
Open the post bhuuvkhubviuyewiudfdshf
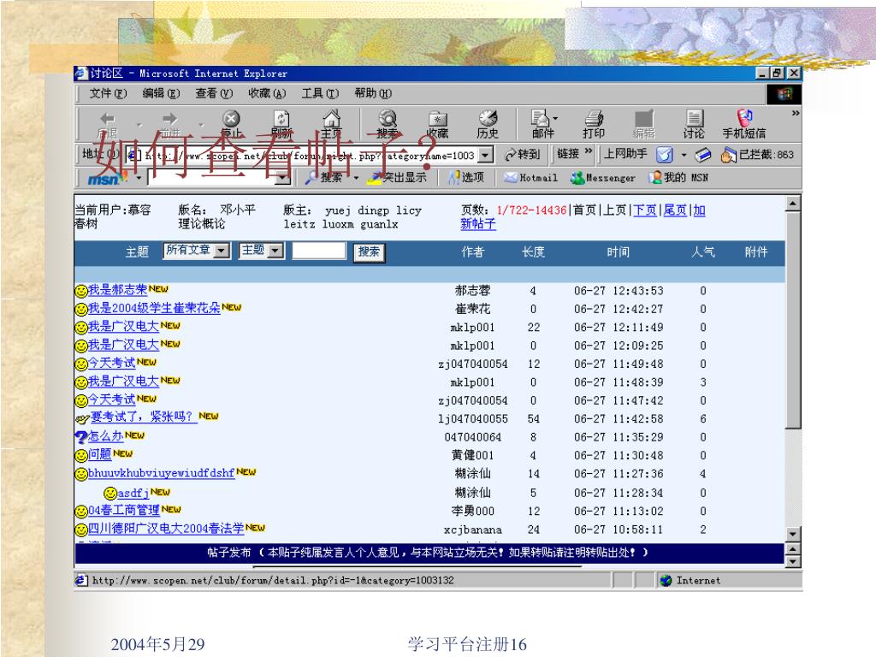click(x=162, y=473)
